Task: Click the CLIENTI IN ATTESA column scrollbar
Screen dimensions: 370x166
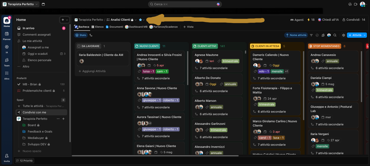Action: 303,85
